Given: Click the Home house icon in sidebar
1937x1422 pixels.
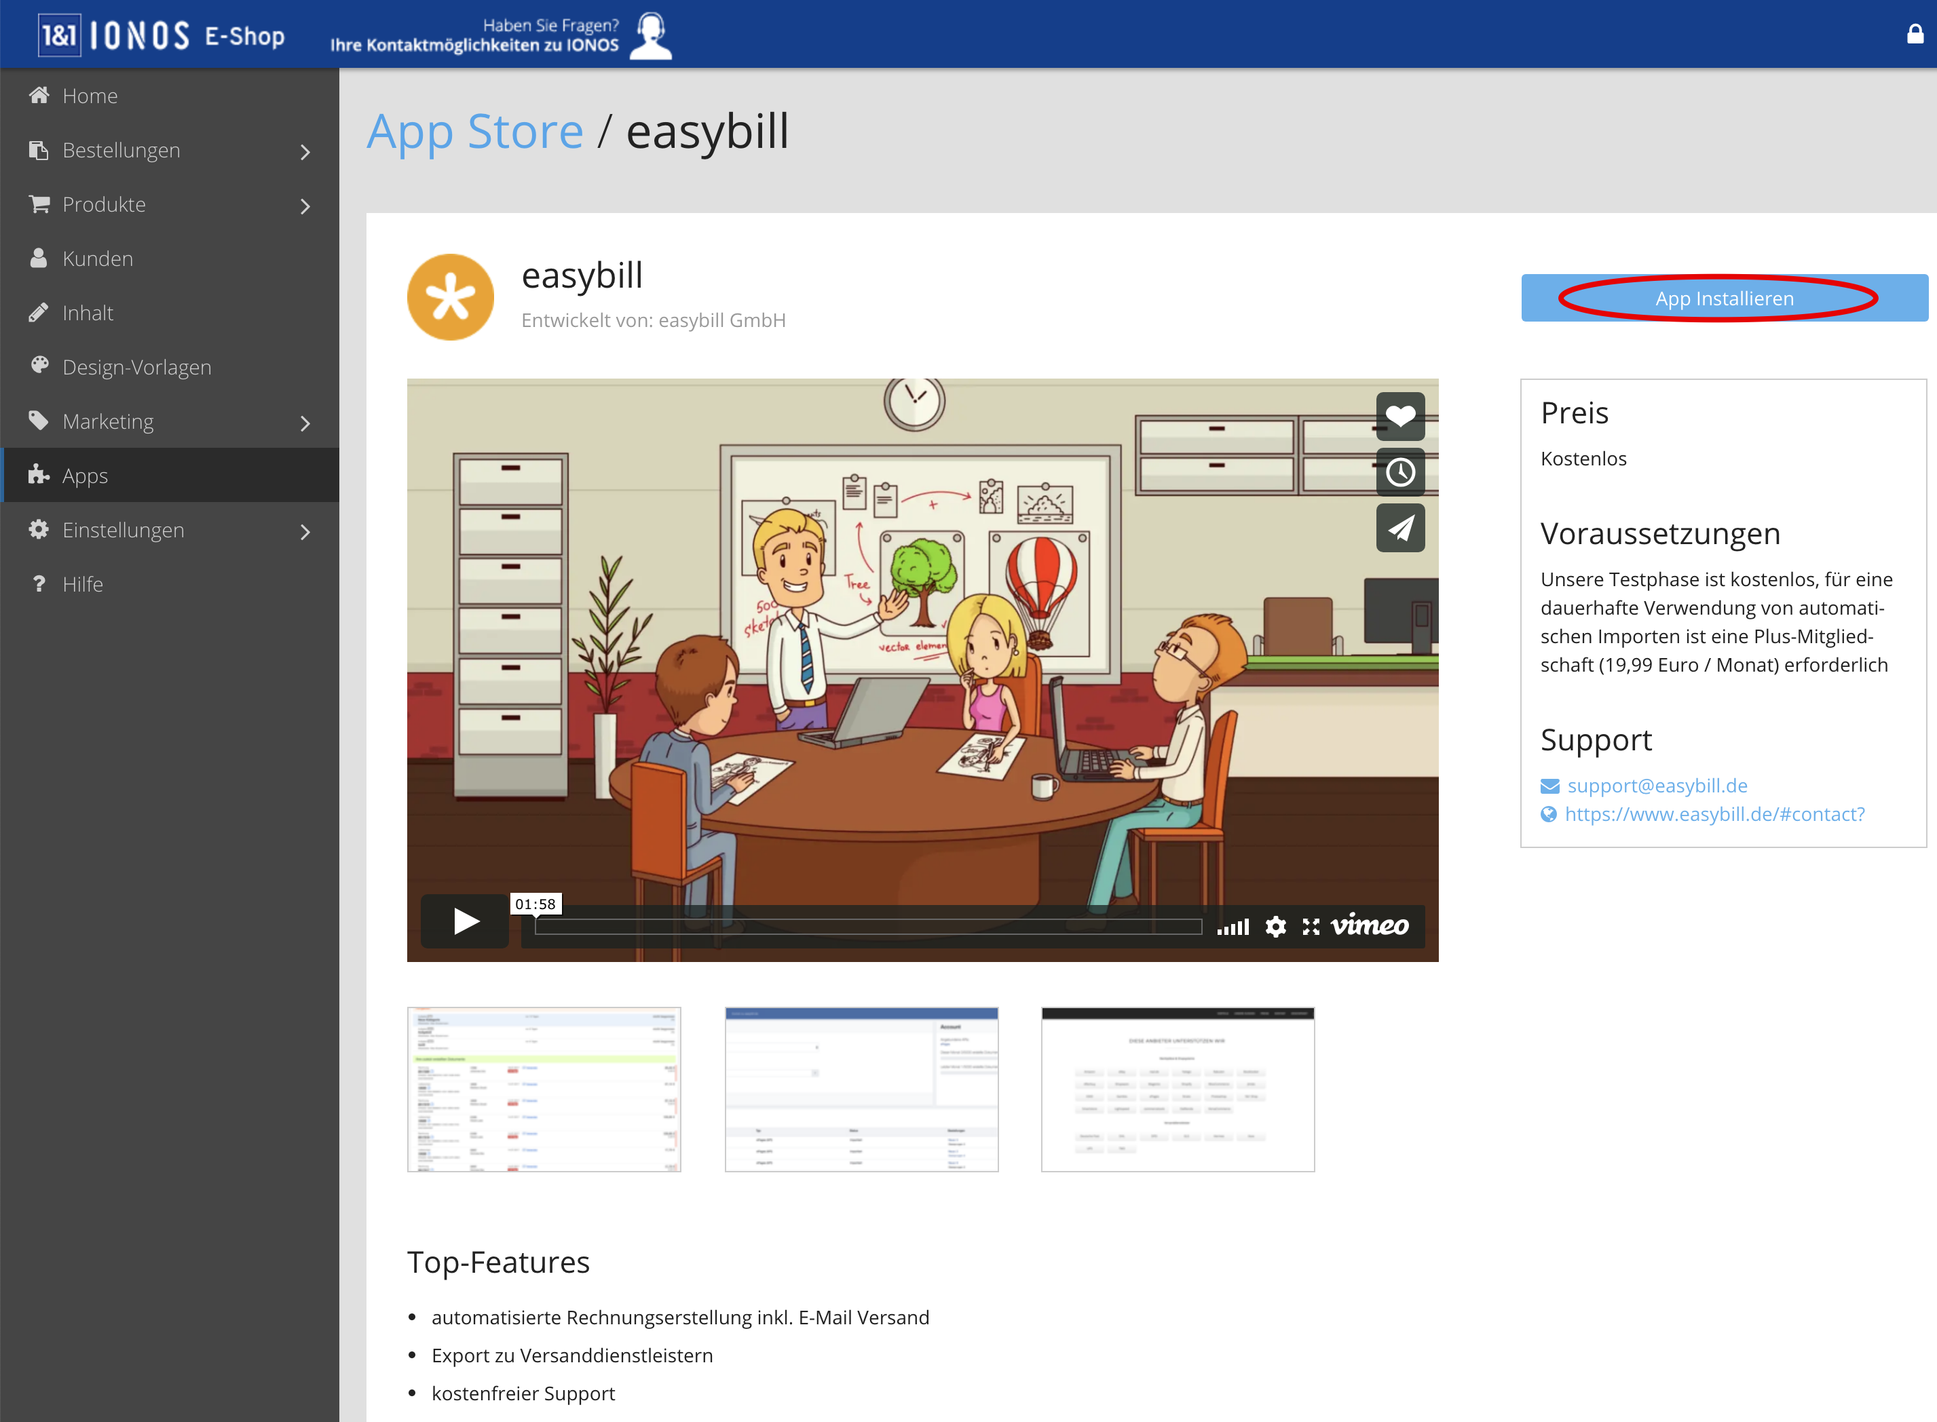Looking at the screenshot, I should pos(39,95).
